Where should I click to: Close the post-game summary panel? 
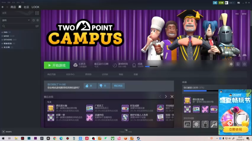(172, 97)
